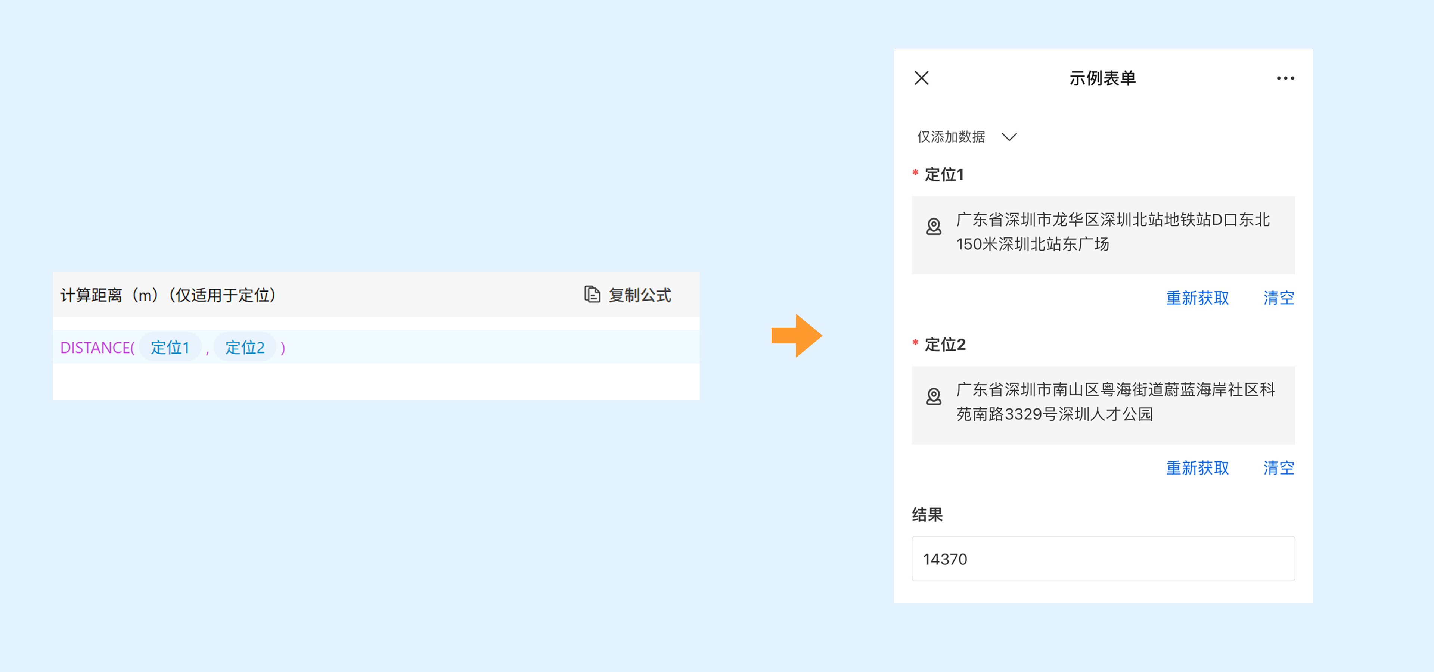
Task: Click the 结果 input field showing 14370
Action: coord(1102,559)
